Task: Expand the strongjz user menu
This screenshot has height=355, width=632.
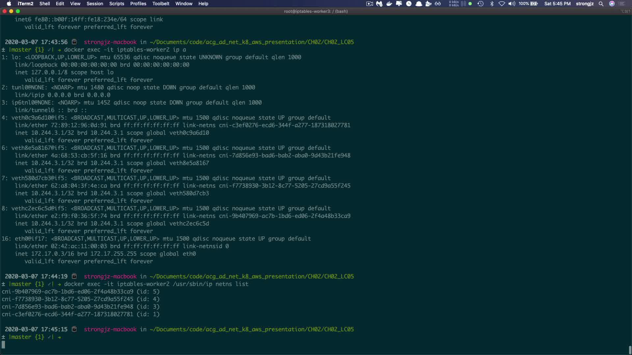Action: pyautogui.click(x=585, y=4)
